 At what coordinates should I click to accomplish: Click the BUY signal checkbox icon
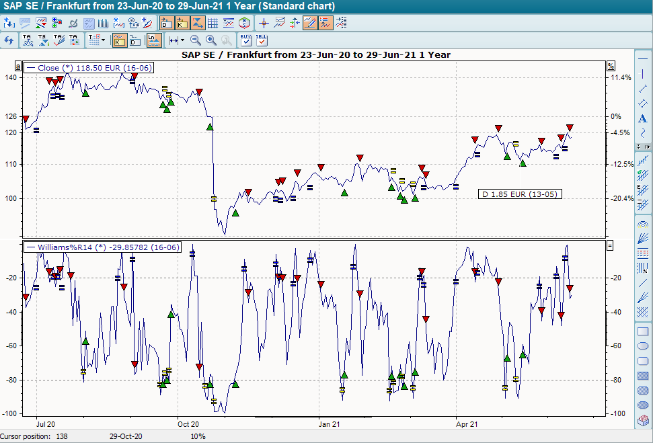coord(245,40)
